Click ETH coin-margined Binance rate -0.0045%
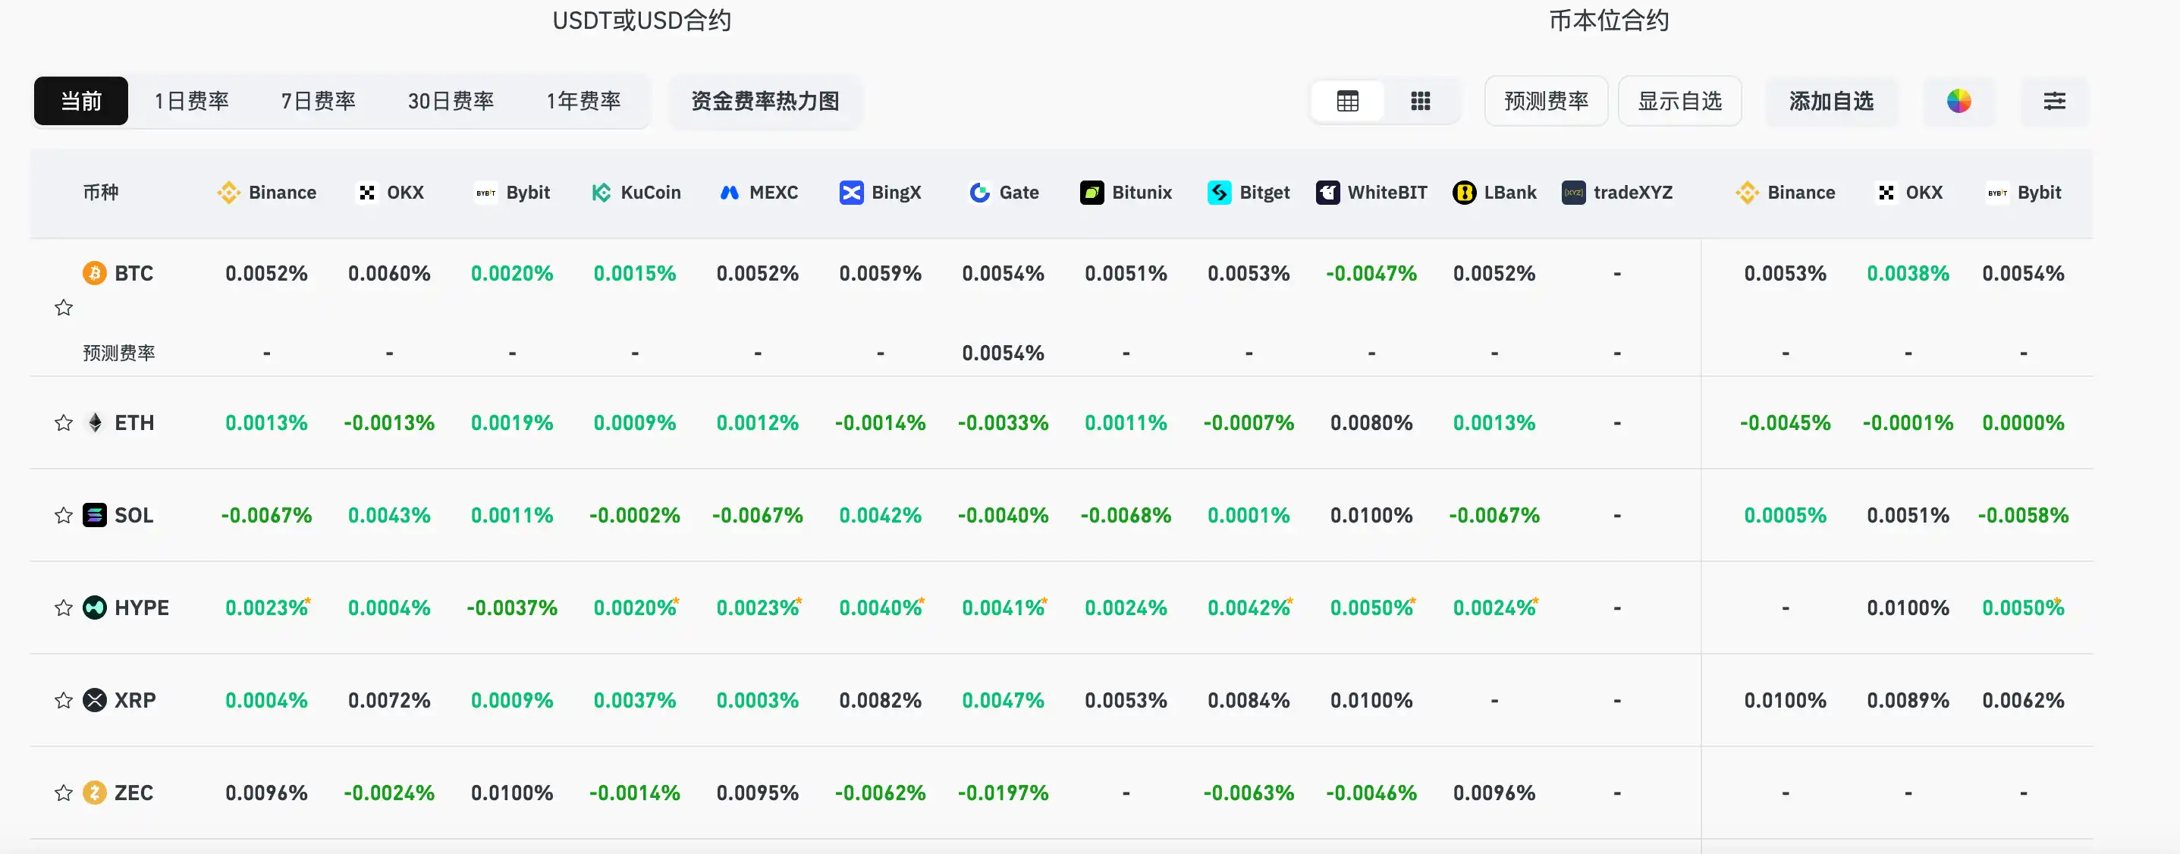Image resolution: width=2180 pixels, height=854 pixels. click(1785, 423)
